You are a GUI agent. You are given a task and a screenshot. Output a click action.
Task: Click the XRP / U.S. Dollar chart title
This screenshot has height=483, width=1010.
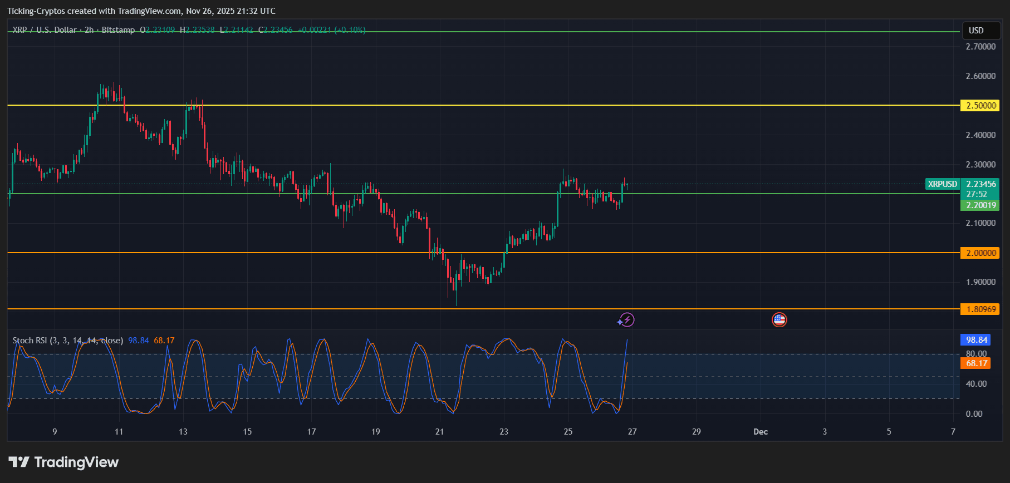[45, 30]
